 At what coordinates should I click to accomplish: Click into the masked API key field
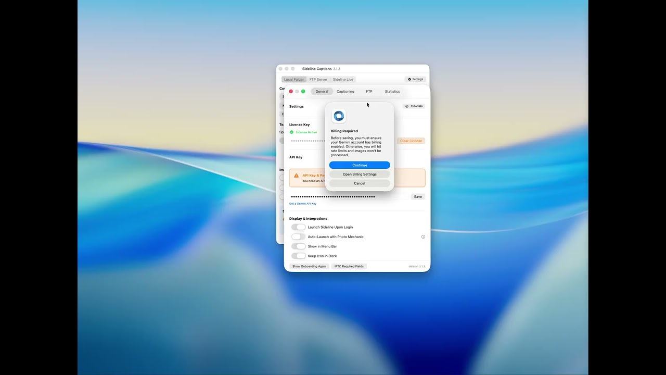[349, 197]
